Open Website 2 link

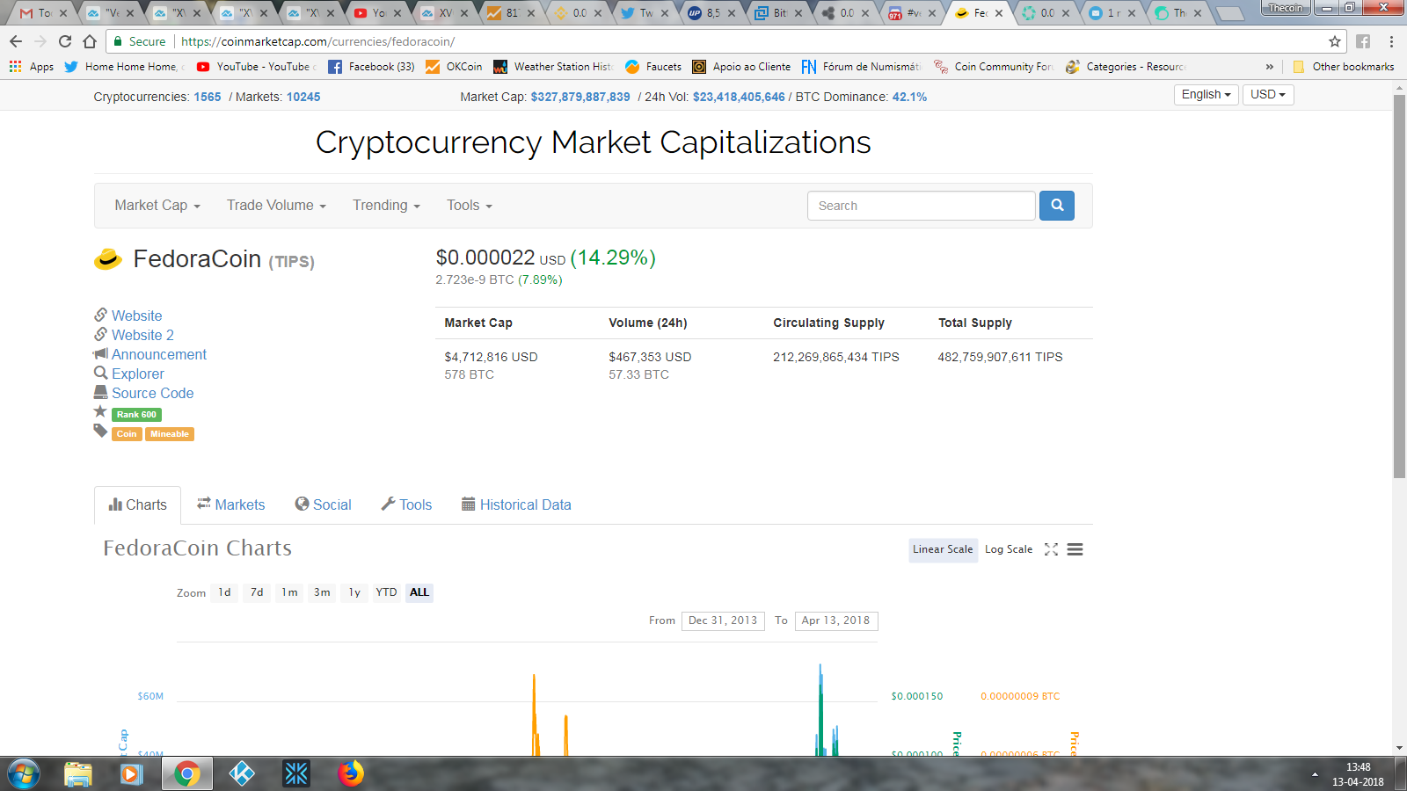[x=142, y=335]
